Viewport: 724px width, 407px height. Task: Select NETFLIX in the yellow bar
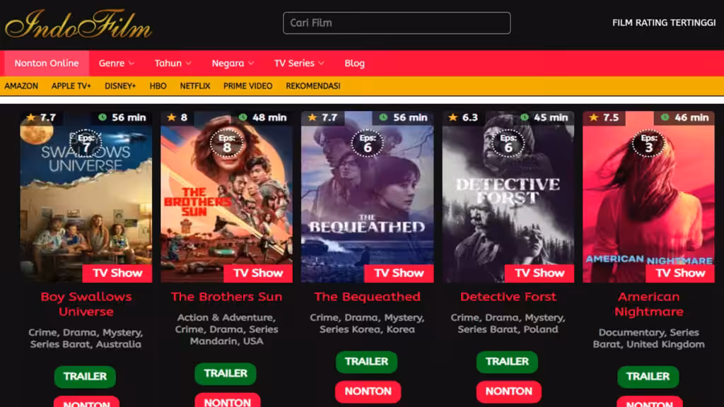(195, 85)
